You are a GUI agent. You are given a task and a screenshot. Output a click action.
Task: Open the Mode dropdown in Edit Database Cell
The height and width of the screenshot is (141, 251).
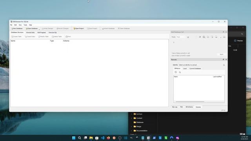coord(181,37)
